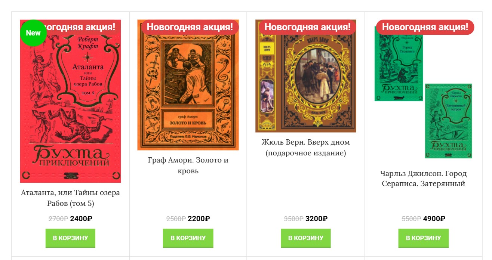
Task: Click the 2400₽ sale price of Аталанта
Action: point(81,219)
